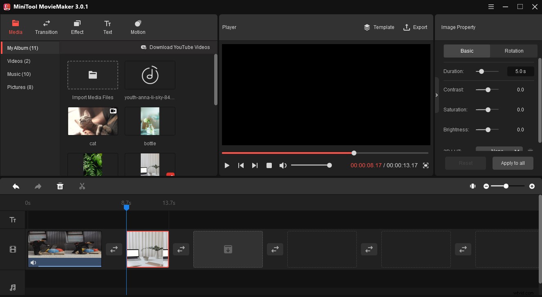Split the clip using the scissors icon
Screen dimensions: 542x297
click(82, 186)
